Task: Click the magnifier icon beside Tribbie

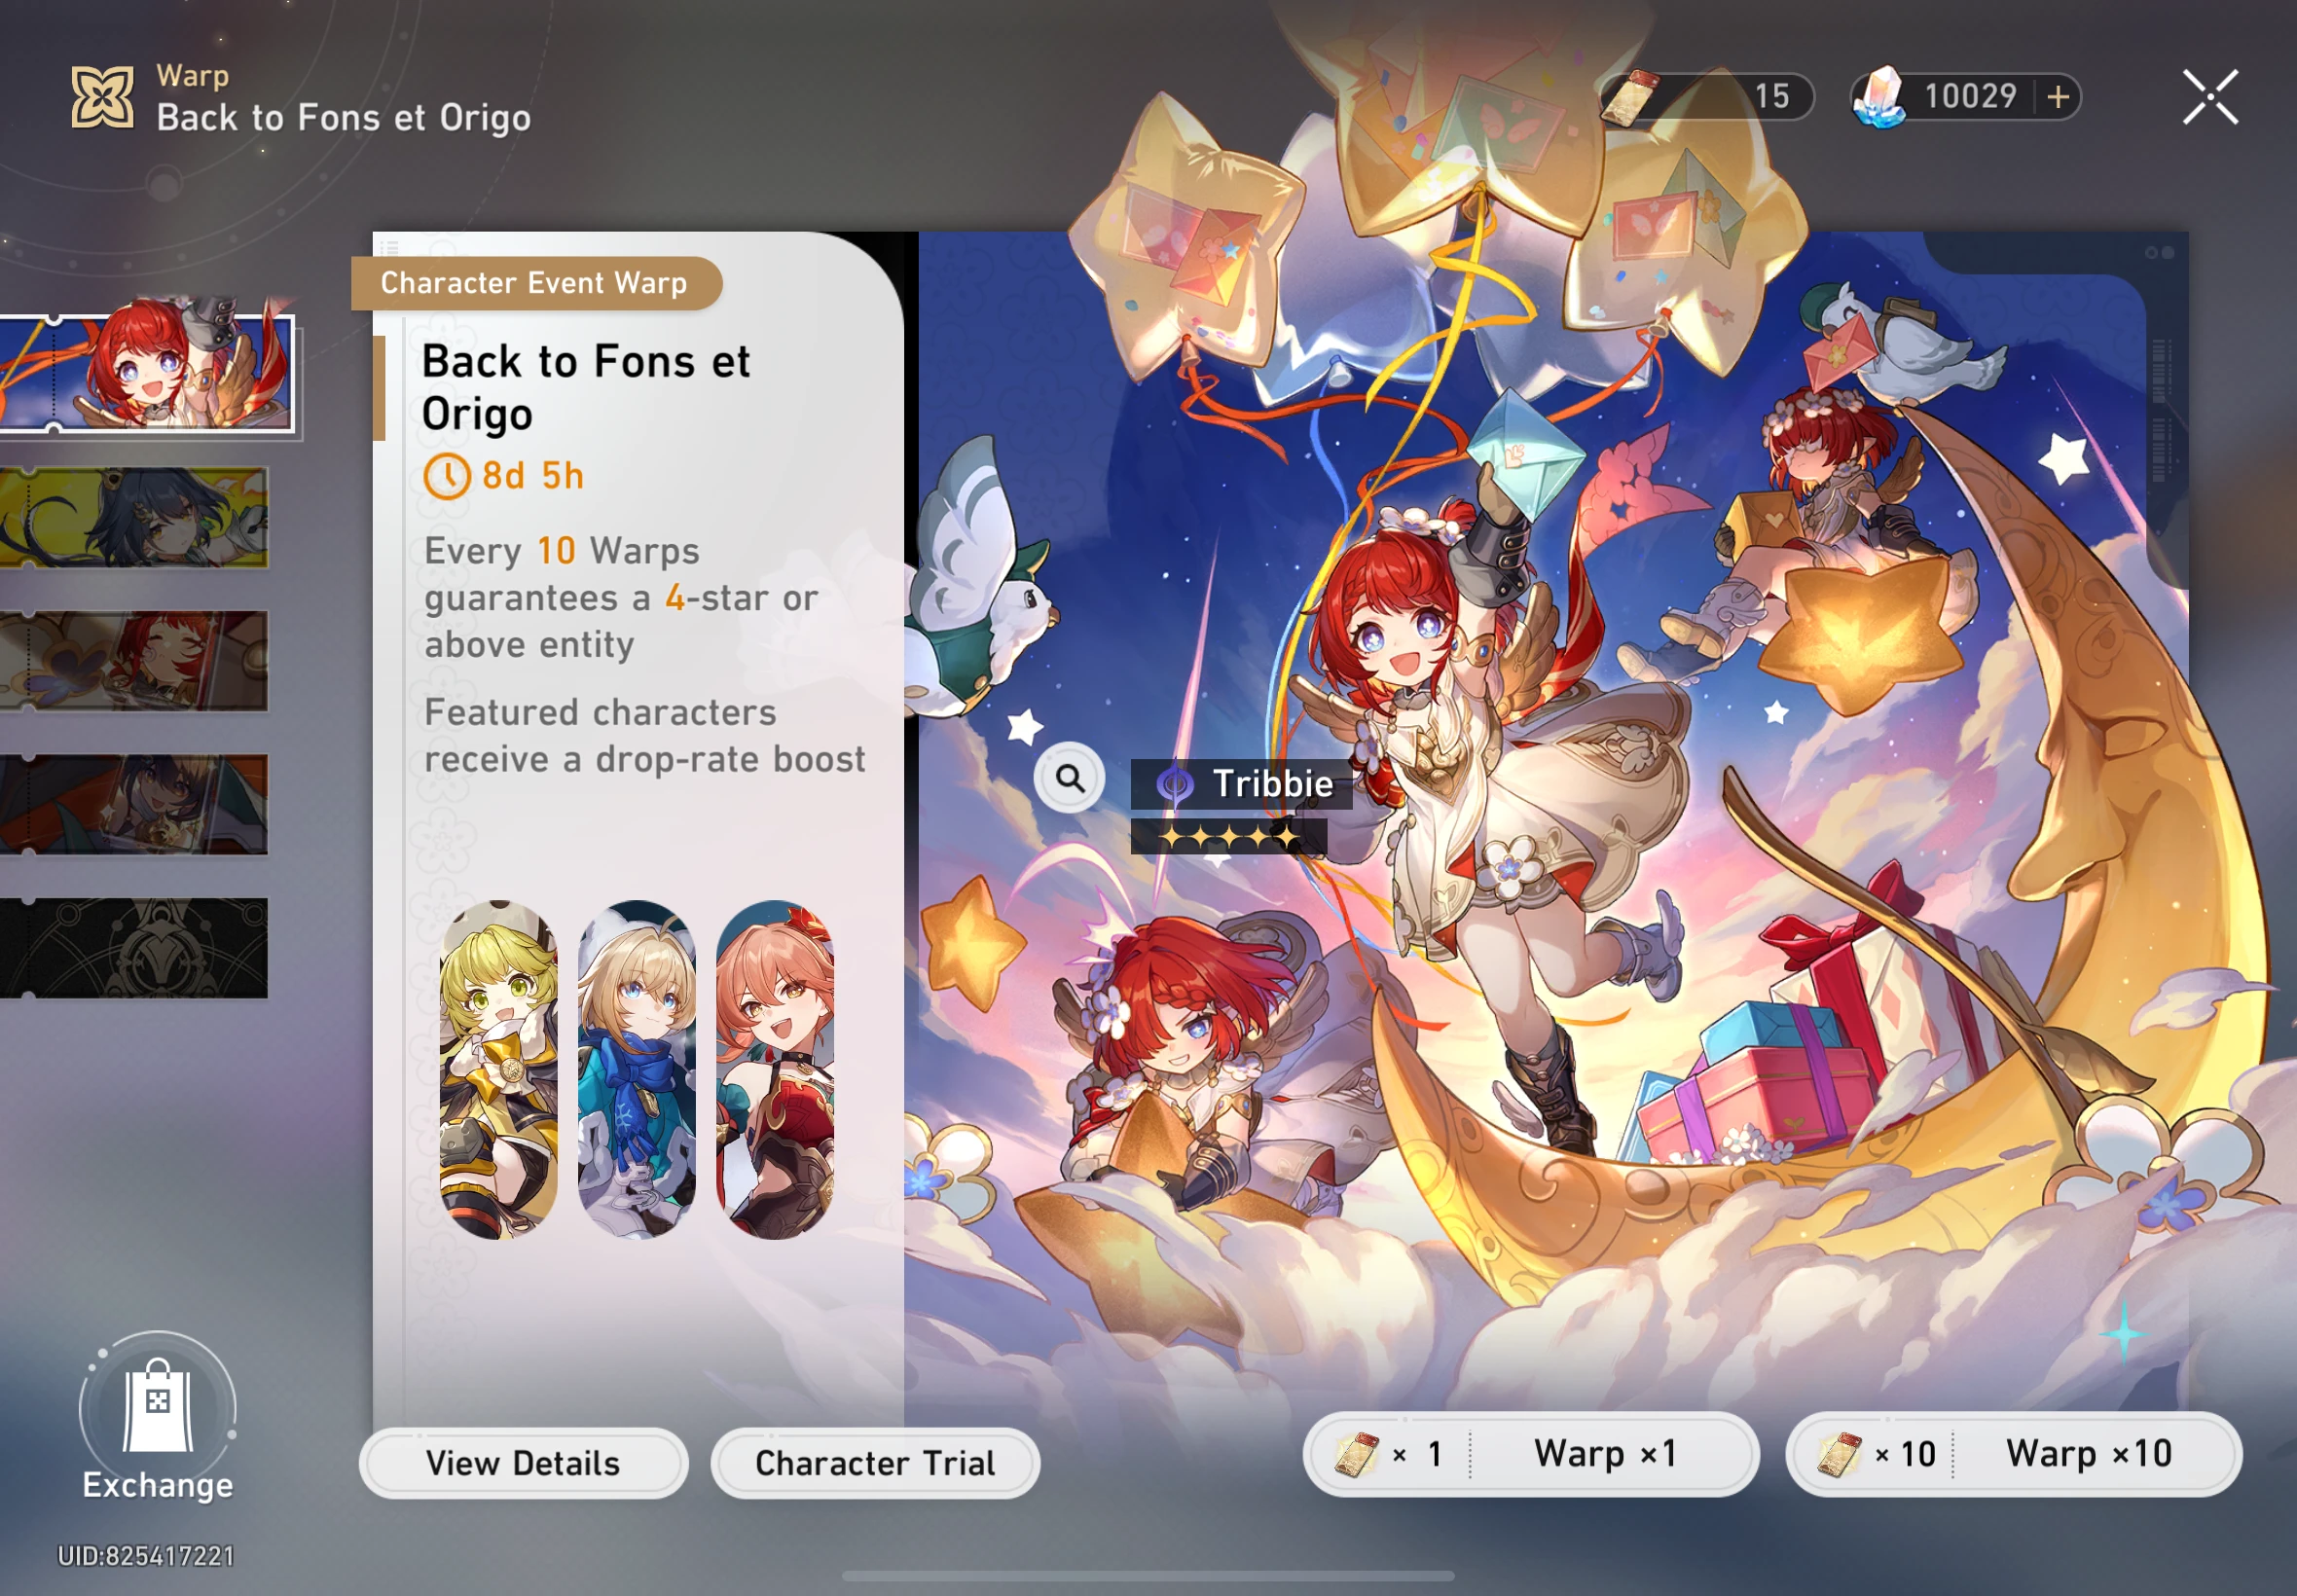Action: (x=1069, y=778)
